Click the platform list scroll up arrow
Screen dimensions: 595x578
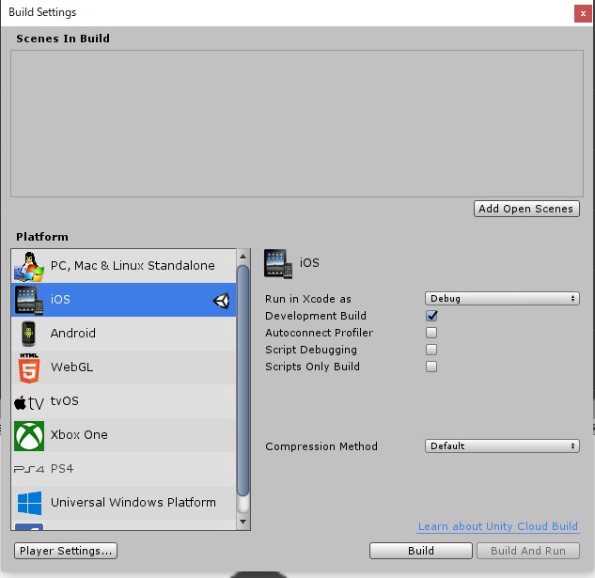tap(243, 257)
